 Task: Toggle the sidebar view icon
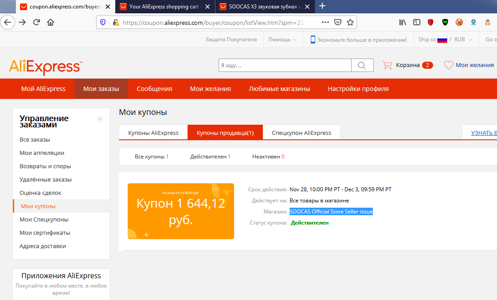pyautogui.click(x=416, y=22)
